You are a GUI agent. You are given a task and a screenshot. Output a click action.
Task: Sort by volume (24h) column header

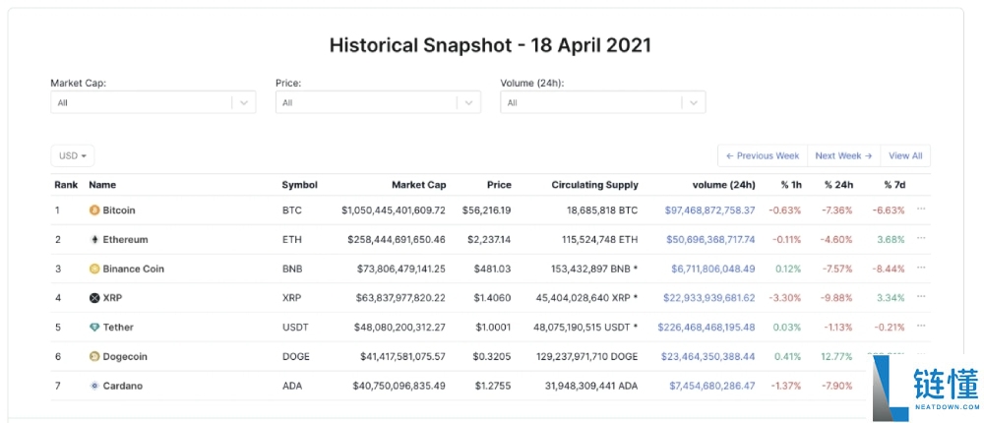[x=723, y=185]
